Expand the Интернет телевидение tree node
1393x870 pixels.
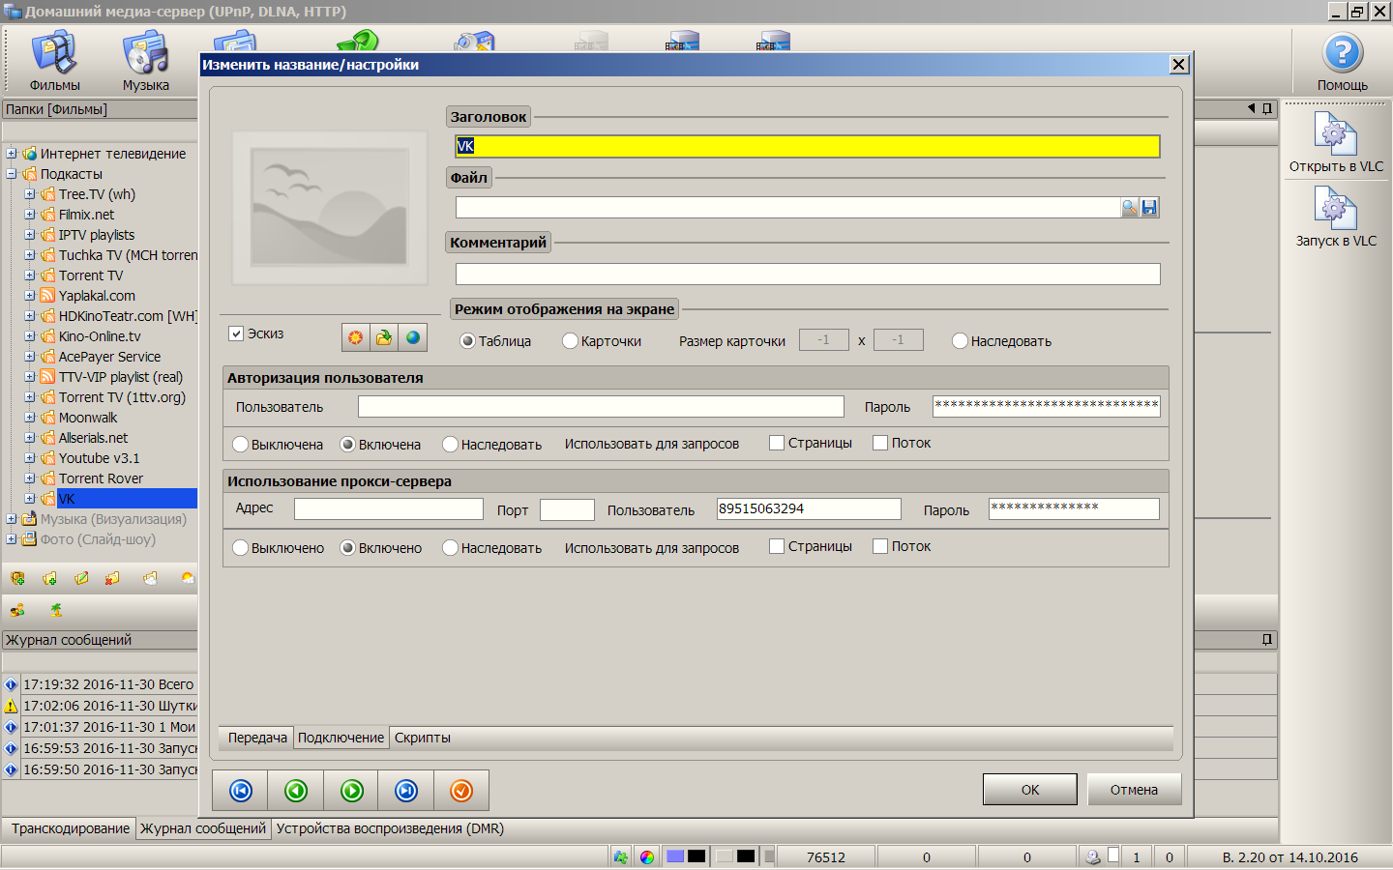point(12,154)
